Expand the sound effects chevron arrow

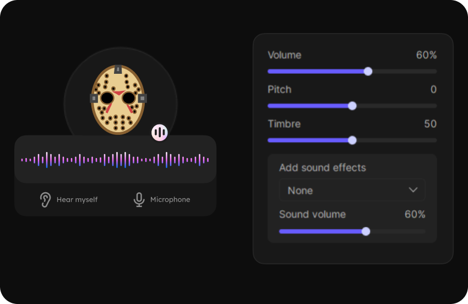click(413, 189)
